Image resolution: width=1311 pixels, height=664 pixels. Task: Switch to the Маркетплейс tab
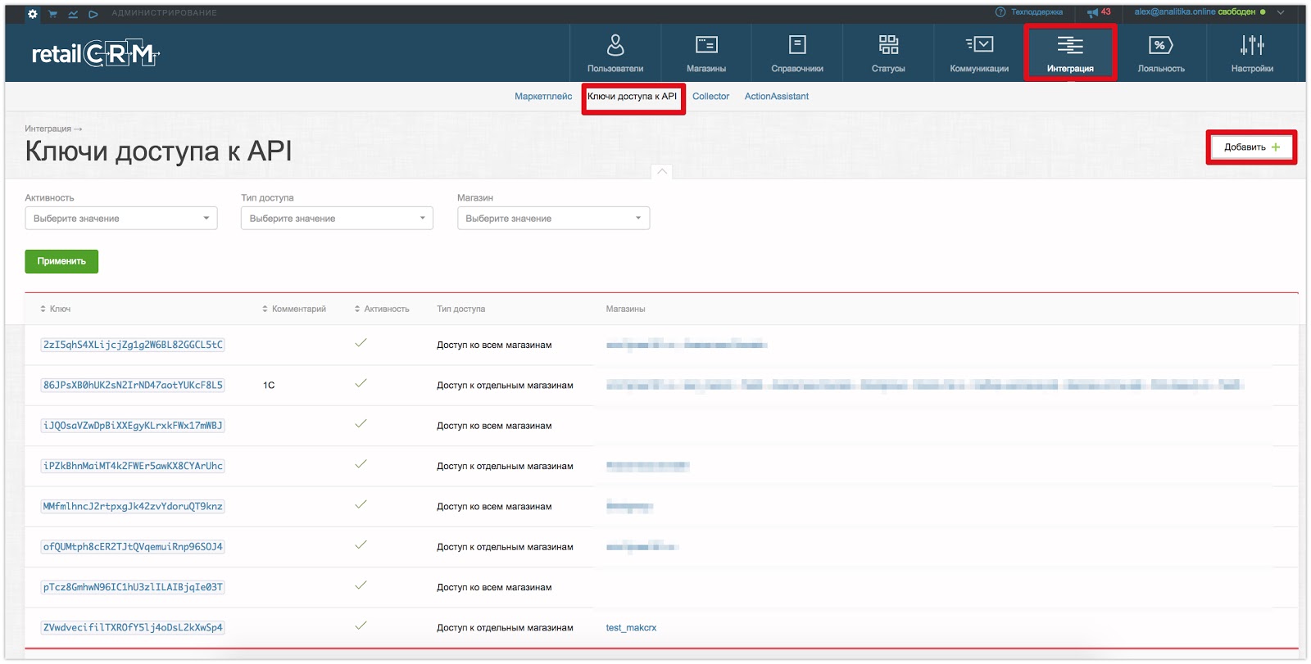[543, 97]
